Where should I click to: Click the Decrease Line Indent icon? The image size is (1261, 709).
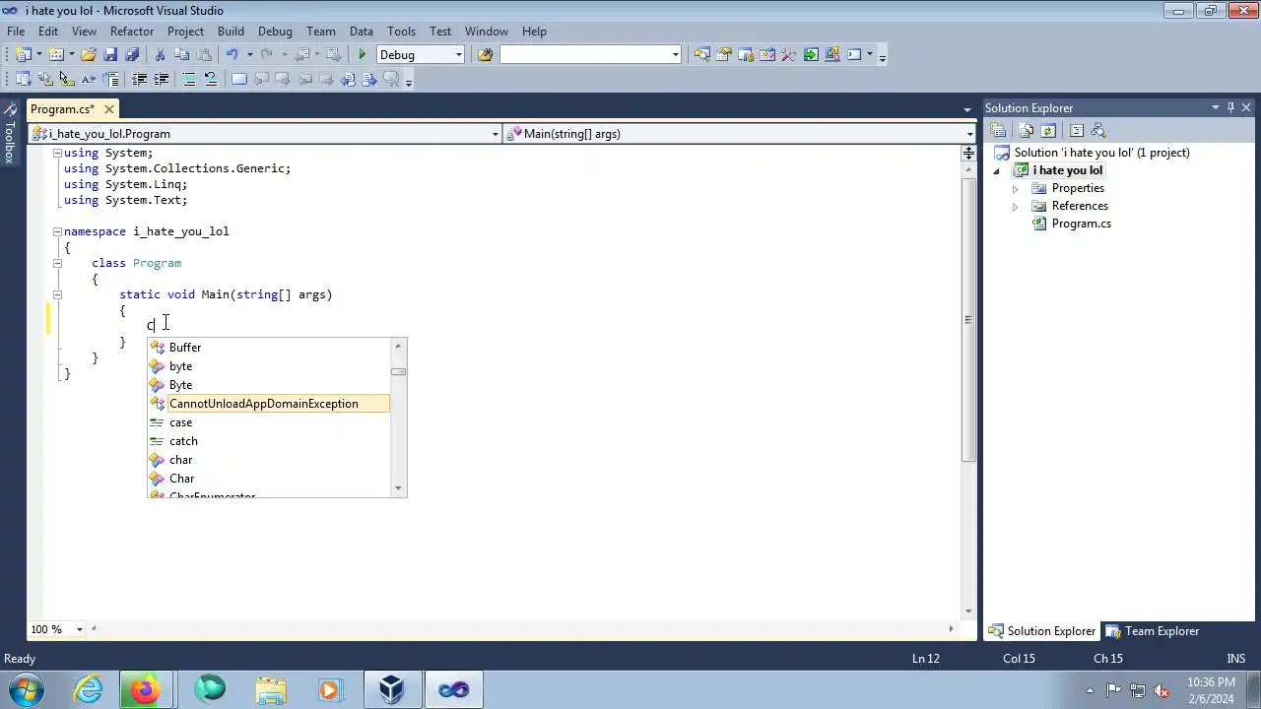click(140, 80)
